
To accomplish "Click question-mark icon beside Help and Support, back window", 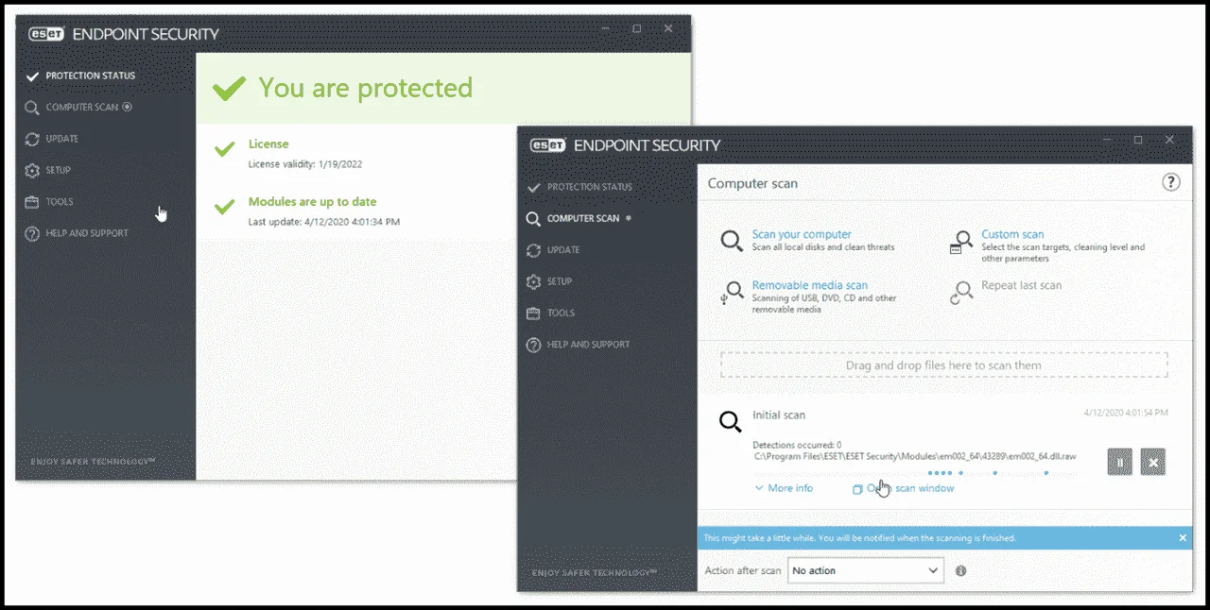I will (32, 233).
